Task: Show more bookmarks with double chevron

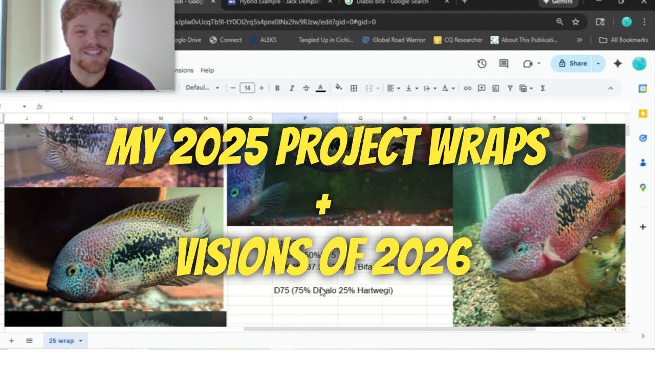Action: coord(580,40)
